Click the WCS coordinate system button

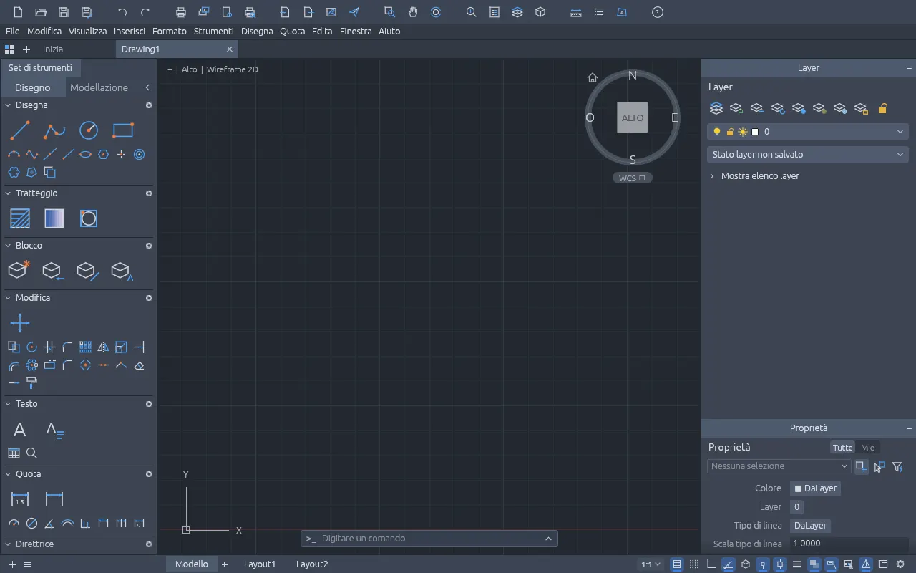(x=632, y=178)
